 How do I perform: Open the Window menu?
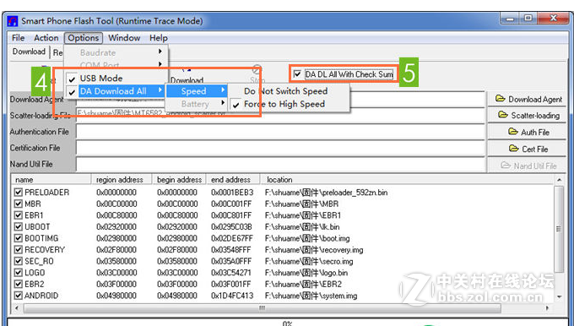(x=124, y=38)
